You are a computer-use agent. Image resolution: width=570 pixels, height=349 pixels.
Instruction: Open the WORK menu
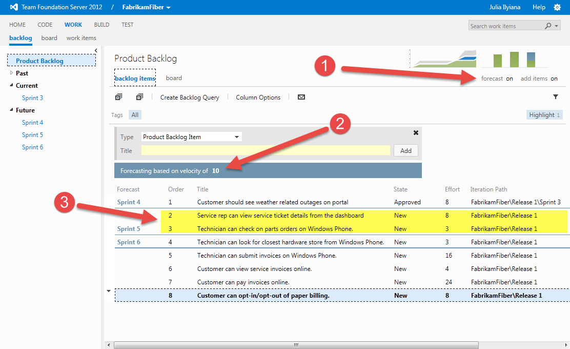pyautogui.click(x=73, y=25)
